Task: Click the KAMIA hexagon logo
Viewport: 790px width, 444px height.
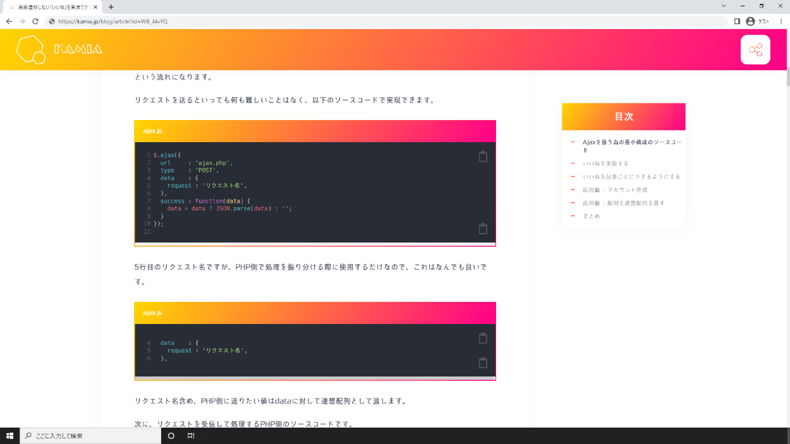Action: [30, 50]
